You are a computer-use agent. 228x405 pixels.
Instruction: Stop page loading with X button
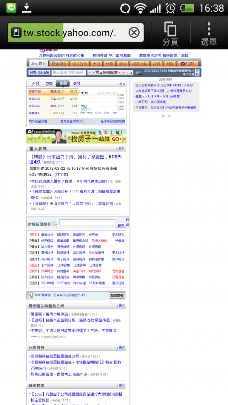point(134,32)
